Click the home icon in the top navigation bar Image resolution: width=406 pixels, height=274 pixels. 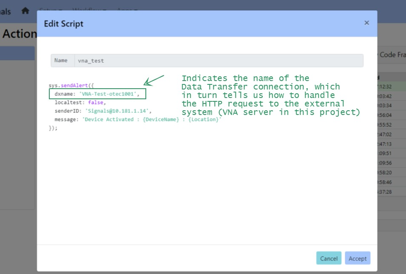pyautogui.click(x=25, y=11)
